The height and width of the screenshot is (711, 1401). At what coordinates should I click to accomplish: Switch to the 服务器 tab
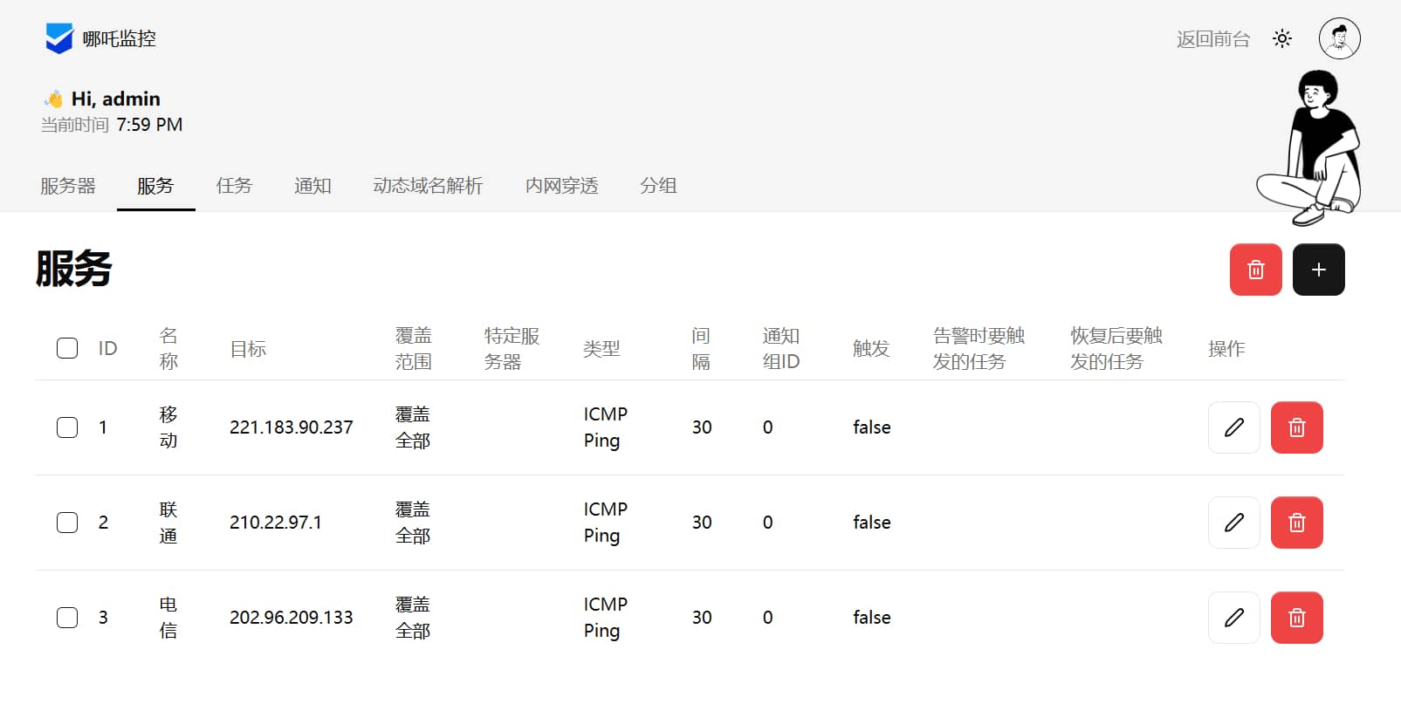[x=68, y=186]
